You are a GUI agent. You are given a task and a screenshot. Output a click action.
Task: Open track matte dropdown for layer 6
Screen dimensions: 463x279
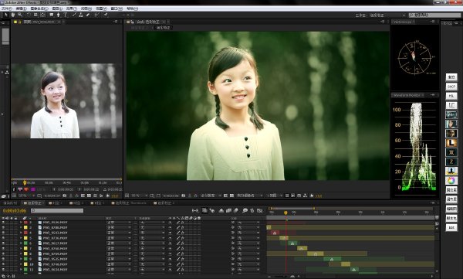[152, 243]
